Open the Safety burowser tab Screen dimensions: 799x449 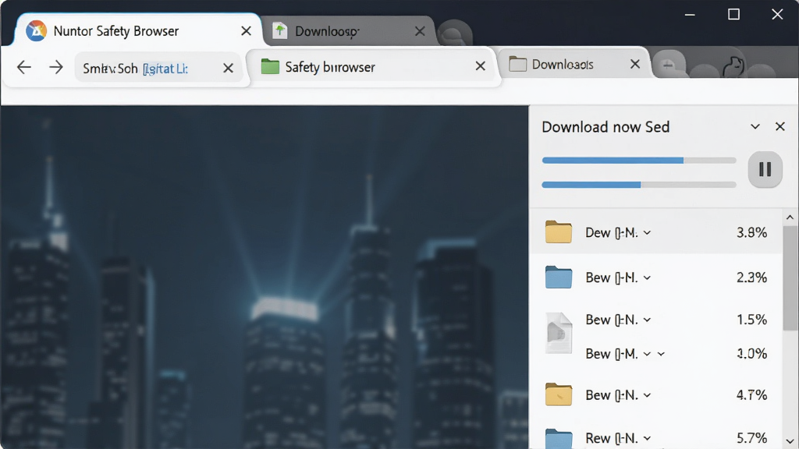click(371, 67)
